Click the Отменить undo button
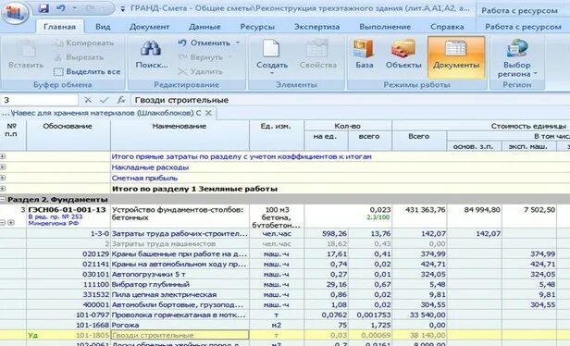 204,43
